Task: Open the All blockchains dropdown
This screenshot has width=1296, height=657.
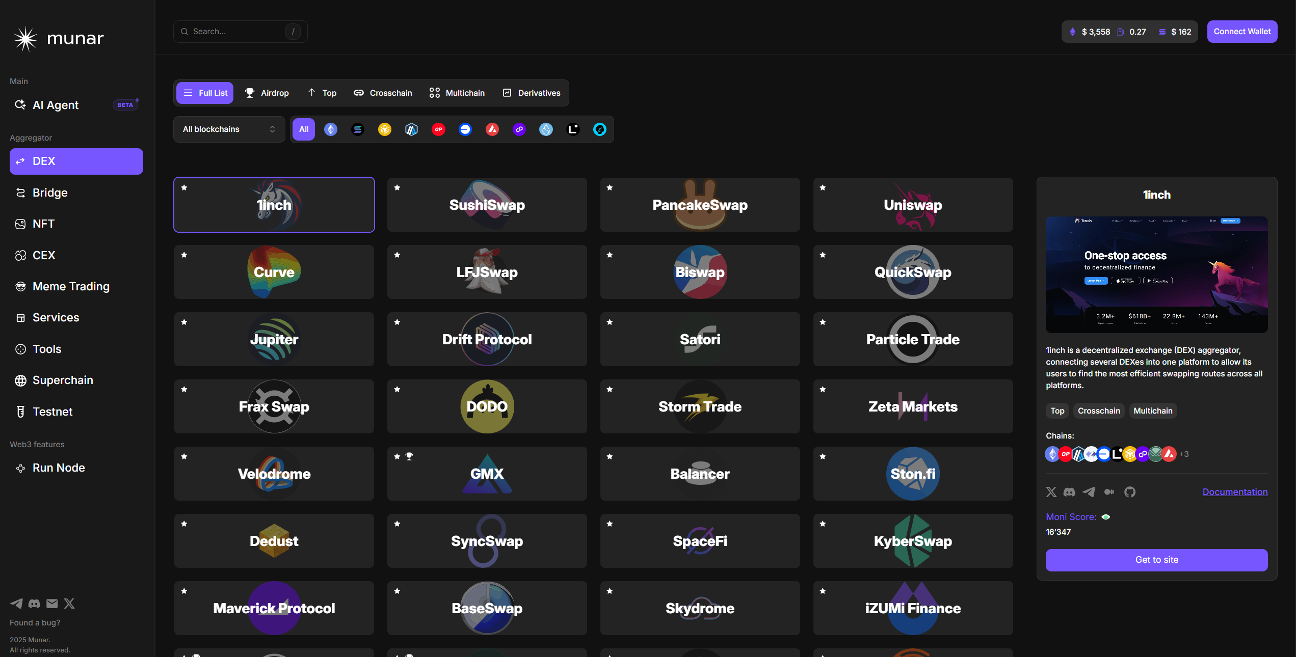Action: click(229, 129)
